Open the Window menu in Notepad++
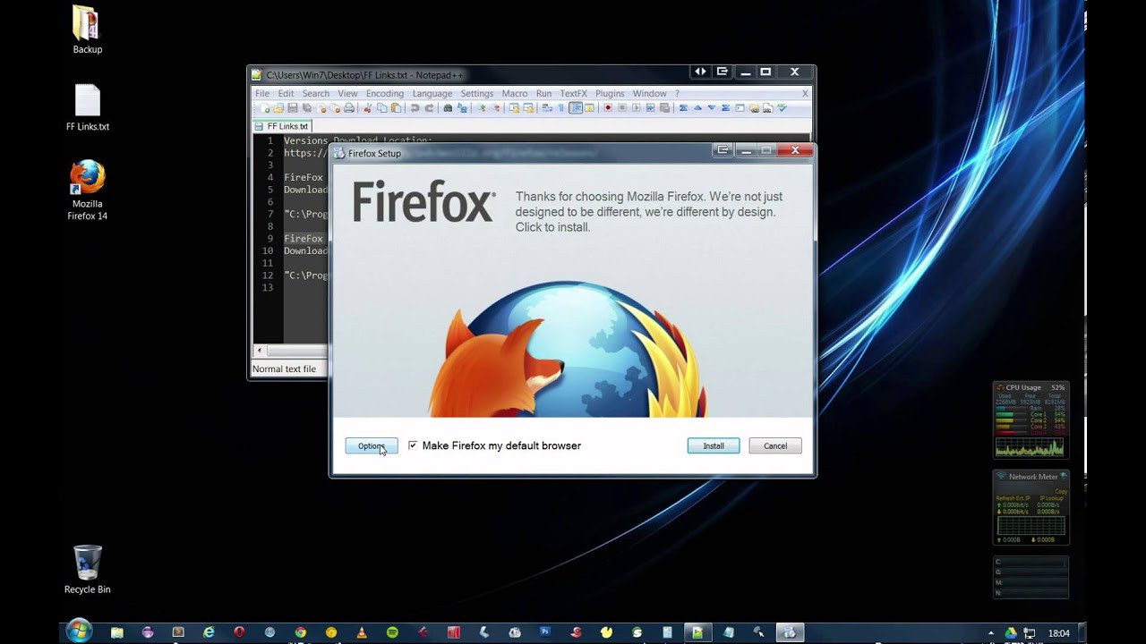Viewport: 1146px width, 644px height. click(649, 93)
